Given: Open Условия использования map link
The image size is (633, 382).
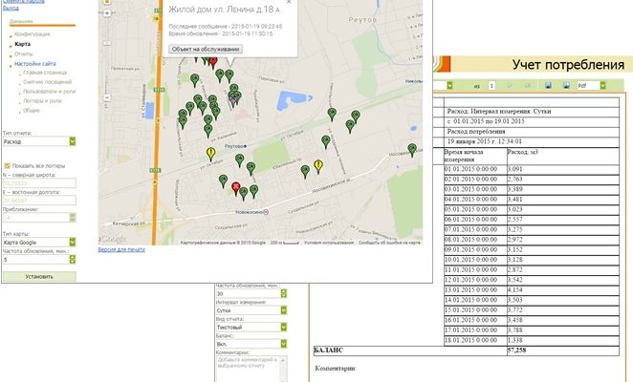Looking at the screenshot, I should click(329, 243).
